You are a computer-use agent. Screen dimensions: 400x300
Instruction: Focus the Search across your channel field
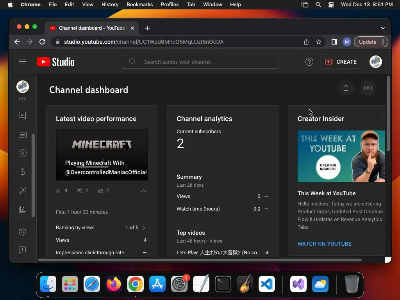[200, 62]
